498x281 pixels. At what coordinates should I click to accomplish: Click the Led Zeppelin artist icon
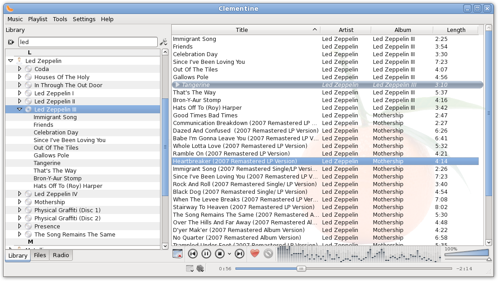tap(19, 60)
